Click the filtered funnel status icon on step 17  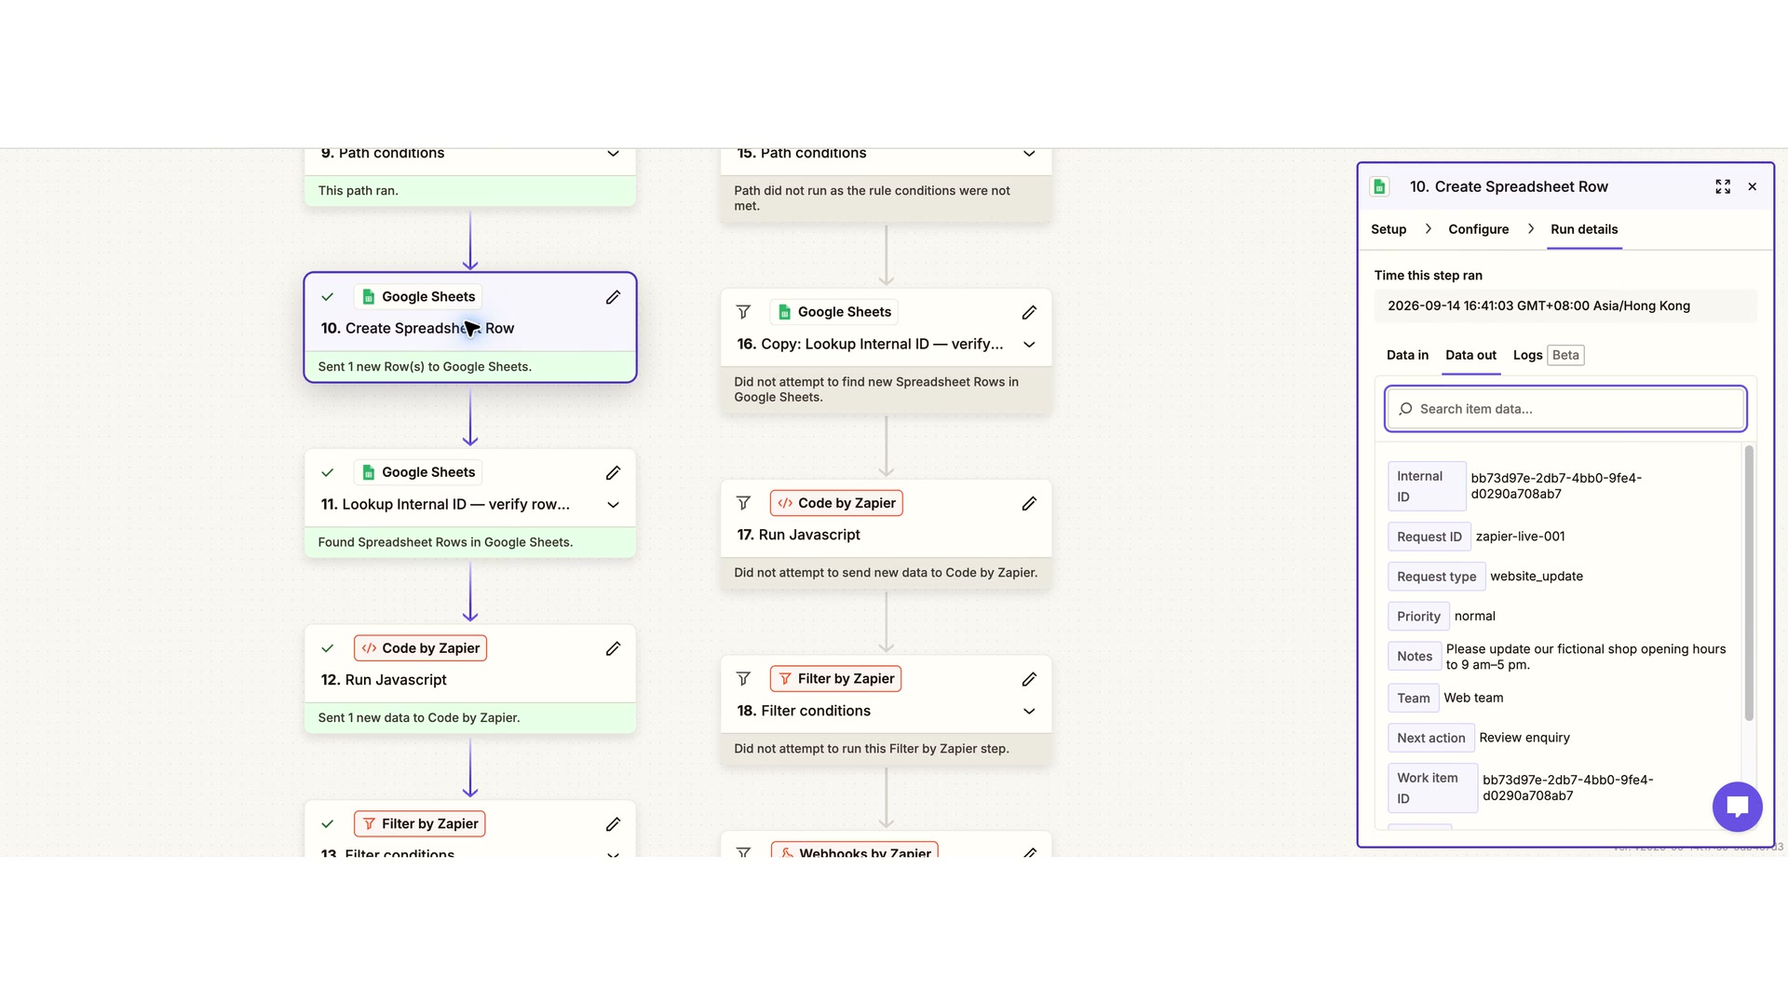(x=743, y=503)
